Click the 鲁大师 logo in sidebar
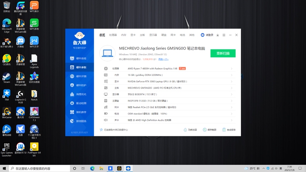 point(79,39)
